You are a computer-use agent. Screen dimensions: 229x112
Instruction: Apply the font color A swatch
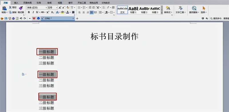point(68,12)
